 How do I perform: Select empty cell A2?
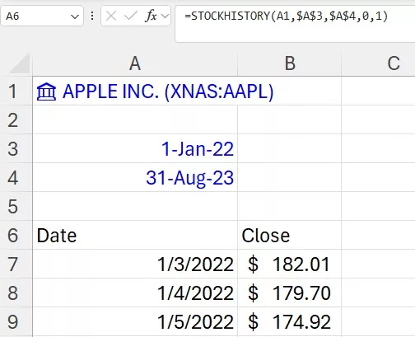coord(135,119)
